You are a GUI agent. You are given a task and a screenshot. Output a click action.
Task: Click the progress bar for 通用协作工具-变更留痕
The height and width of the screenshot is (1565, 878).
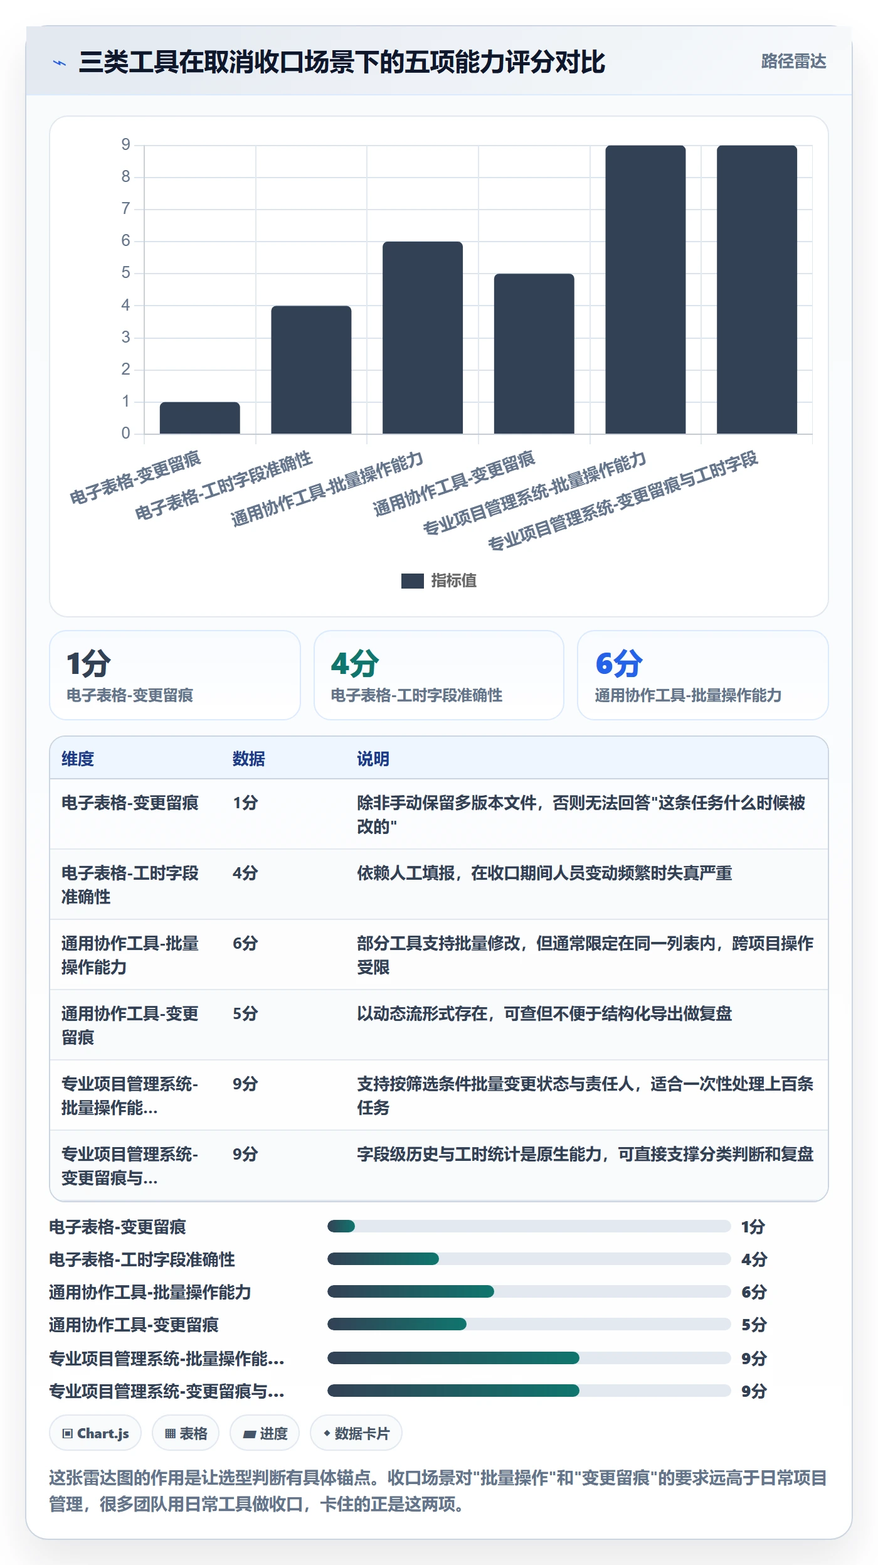pyautogui.click(x=529, y=1324)
